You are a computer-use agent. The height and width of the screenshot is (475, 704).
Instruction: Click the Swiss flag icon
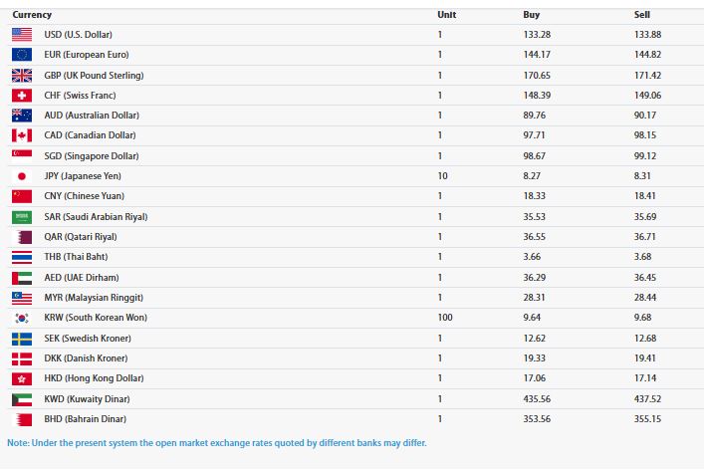[x=22, y=96]
